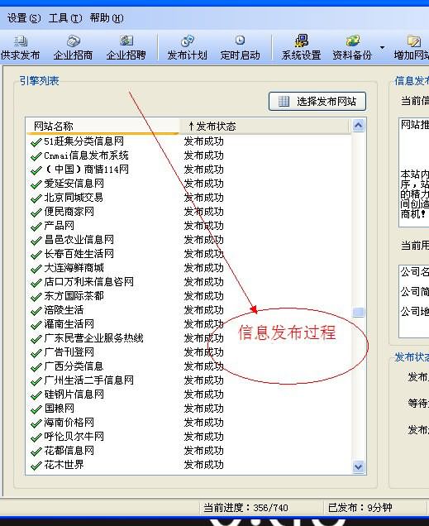
Task: Click the 企业招商 toolbar icon
Action: click(73, 41)
